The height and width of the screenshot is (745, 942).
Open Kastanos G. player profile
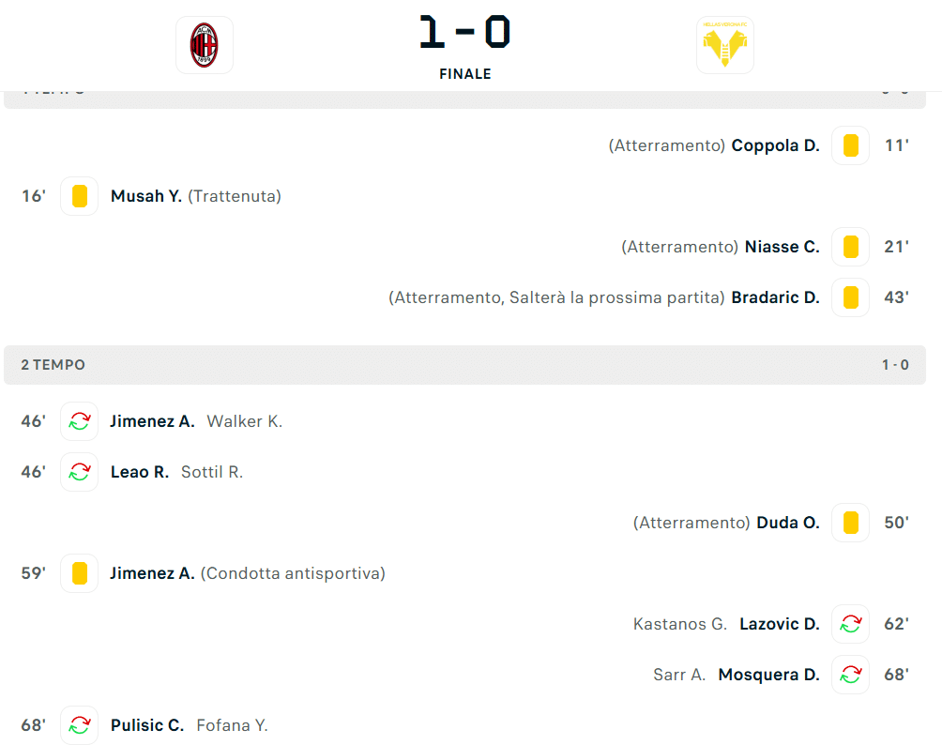[680, 624]
